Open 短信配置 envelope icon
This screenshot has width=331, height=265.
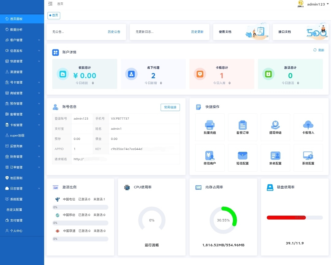[x=242, y=156]
